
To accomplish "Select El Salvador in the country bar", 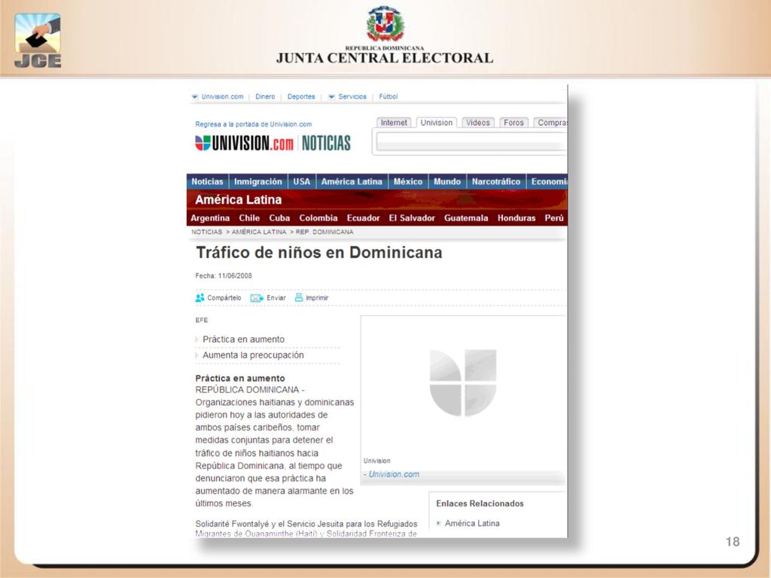I will (412, 218).
